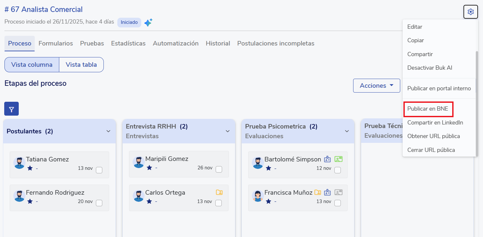Viewport: 483px width, 237px height.
Task: Click Francisca Muñoz's avatar picture
Action: (258, 196)
